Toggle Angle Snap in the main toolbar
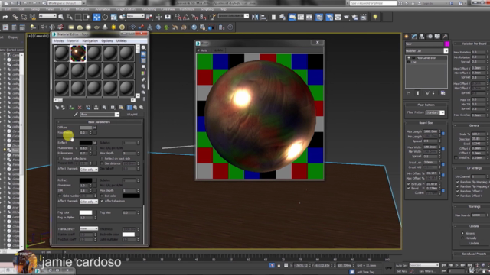This screenshot has height=275, width=490. click(186, 17)
